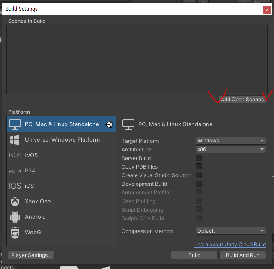Click the Unity logo on the selected platform row
This screenshot has height=269, width=274.
(x=109, y=124)
